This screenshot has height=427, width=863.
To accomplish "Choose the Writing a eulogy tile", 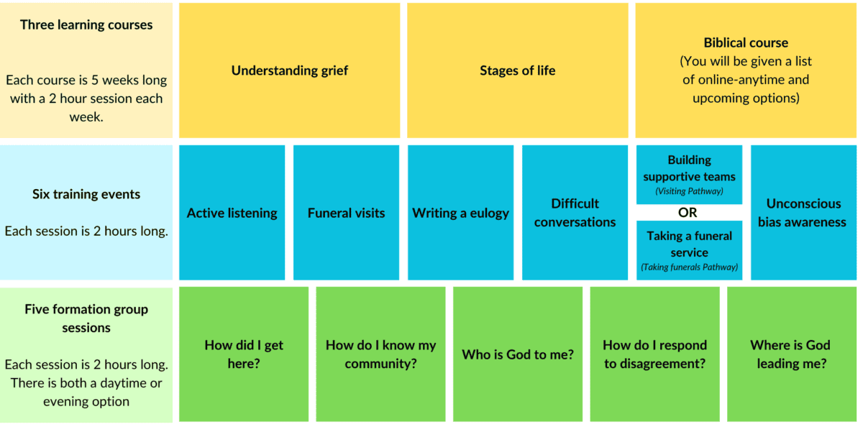I will click(460, 213).
